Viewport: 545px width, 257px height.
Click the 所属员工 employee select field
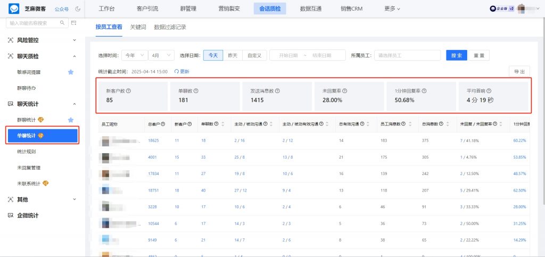407,55
